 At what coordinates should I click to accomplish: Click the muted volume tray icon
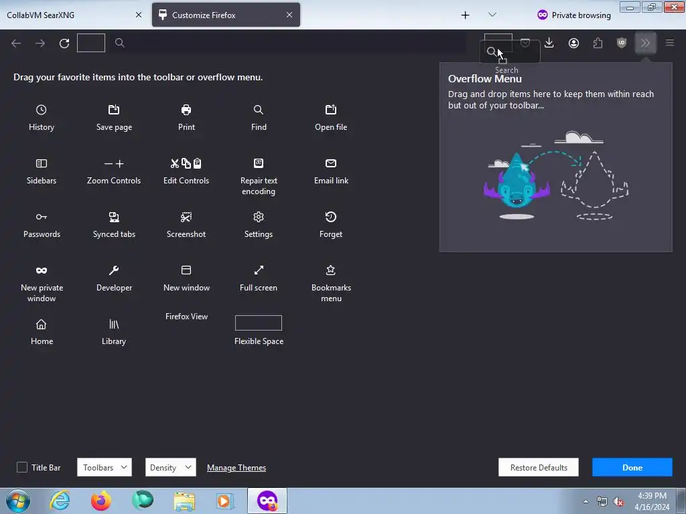click(618, 502)
